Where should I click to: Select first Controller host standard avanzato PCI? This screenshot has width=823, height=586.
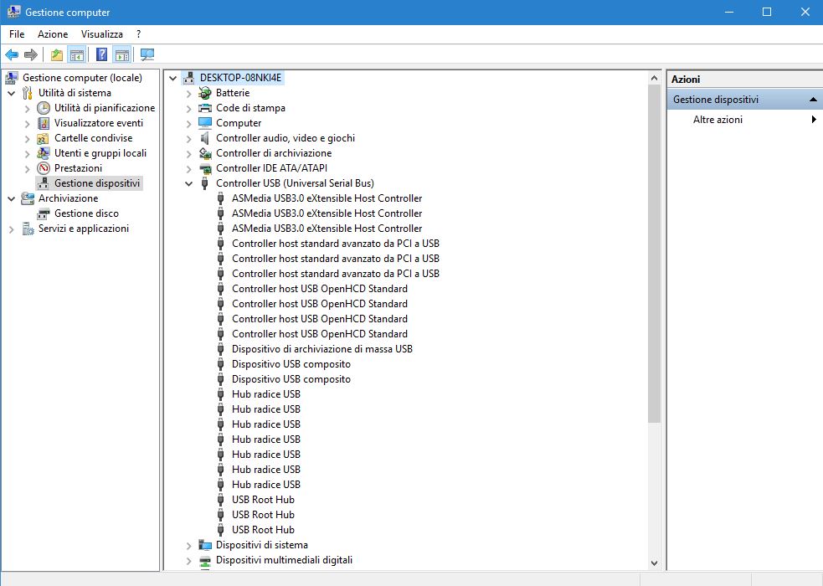click(336, 244)
